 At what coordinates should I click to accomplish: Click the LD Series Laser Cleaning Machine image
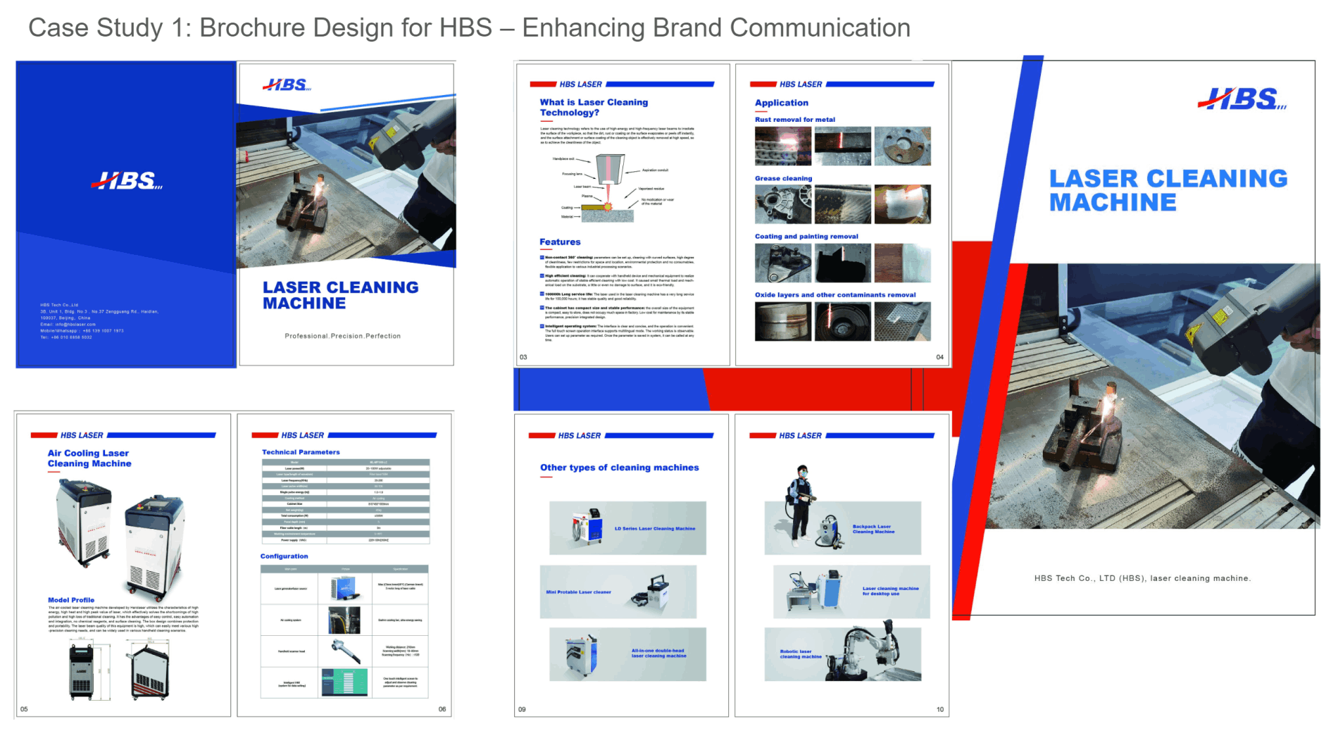pyautogui.click(x=587, y=527)
